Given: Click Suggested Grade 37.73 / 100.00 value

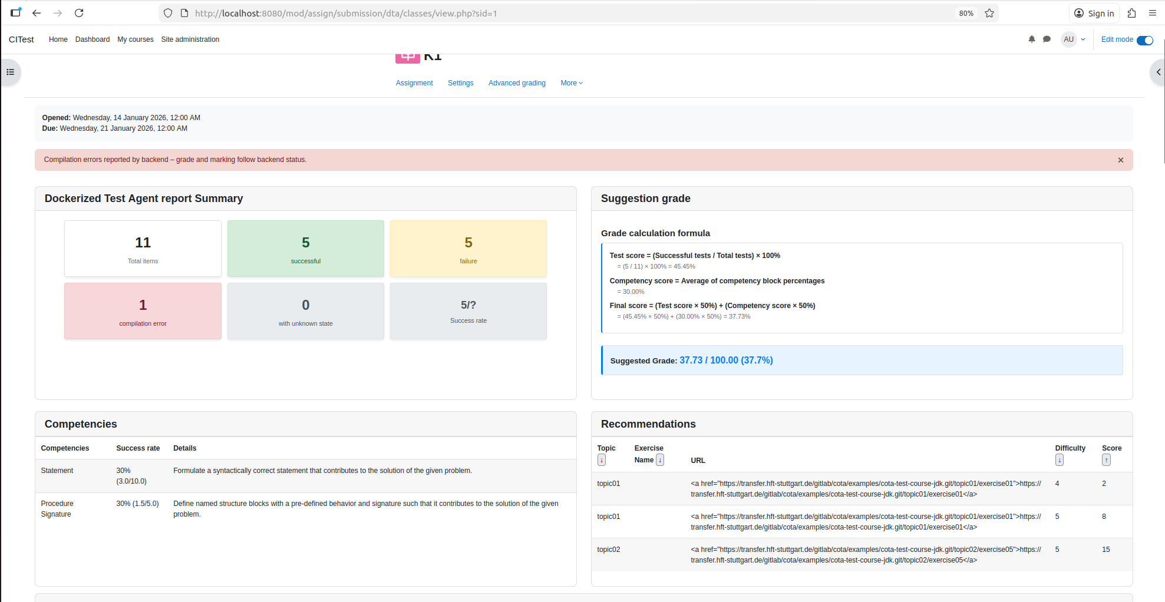Looking at the screenshot, I should coord(726,360).
